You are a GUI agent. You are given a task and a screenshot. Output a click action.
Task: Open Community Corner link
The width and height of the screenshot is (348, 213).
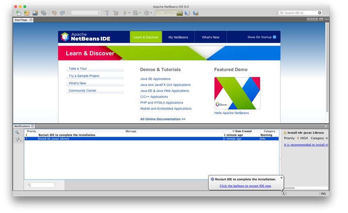[x=82, y=90]
